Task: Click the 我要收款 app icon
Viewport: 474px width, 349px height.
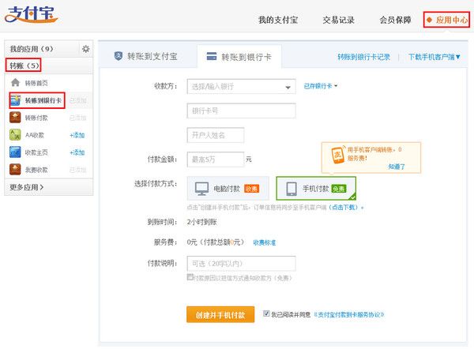Action: click(15, 170)
